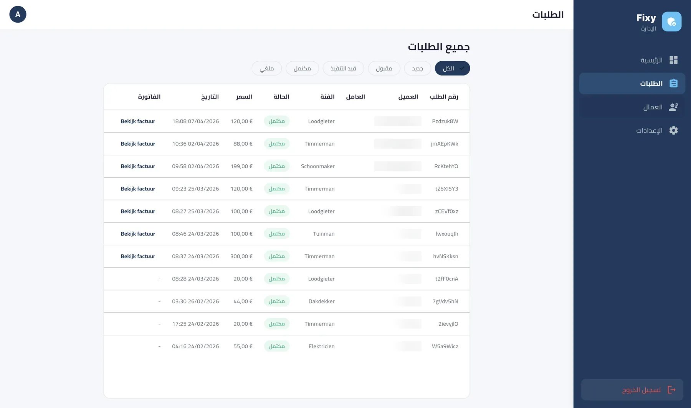Filter orders by قيد التنفيذ status

343,68
